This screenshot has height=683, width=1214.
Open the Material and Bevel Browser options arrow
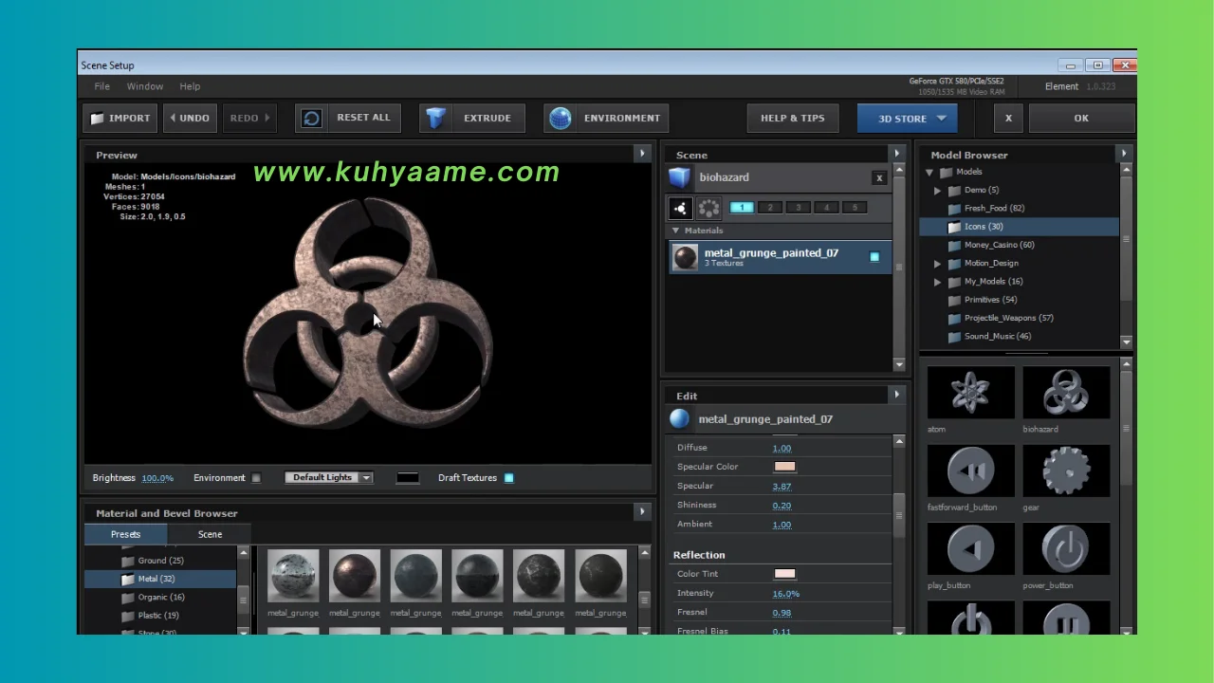[642, 512]
